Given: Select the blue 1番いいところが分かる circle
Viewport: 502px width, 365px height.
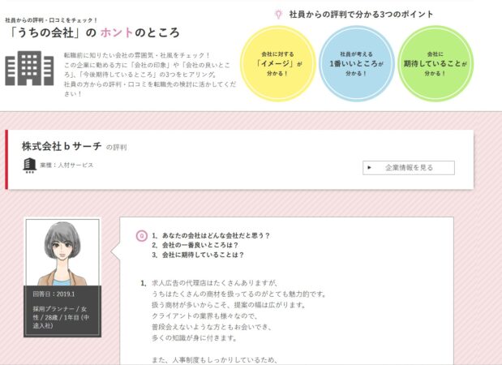Looking at the screenshot, I should tap(356, 64).
